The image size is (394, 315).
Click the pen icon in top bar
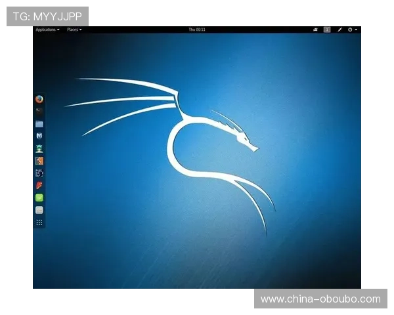click(339, 30)
